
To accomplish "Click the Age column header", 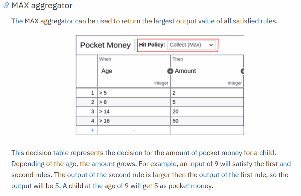I will click(x=107, y=71).
